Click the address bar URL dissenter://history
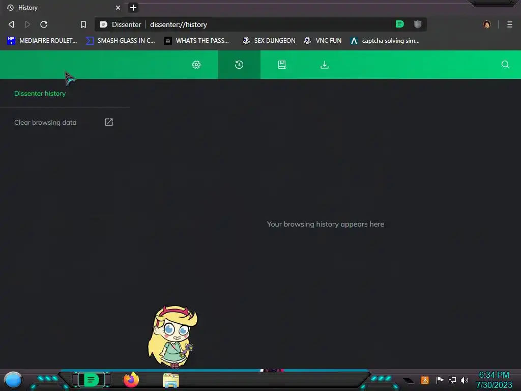The height and width of the screenshot is (391, 521). click(179, 24)
